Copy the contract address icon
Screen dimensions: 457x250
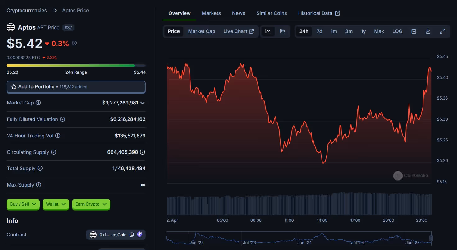[132, 235]
